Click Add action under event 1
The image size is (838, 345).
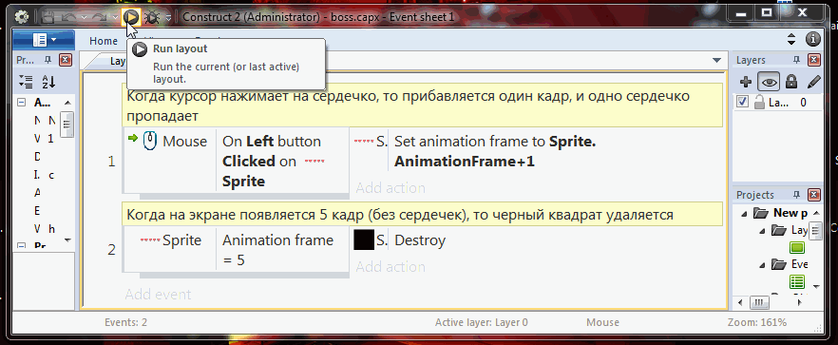click(390, 188)
